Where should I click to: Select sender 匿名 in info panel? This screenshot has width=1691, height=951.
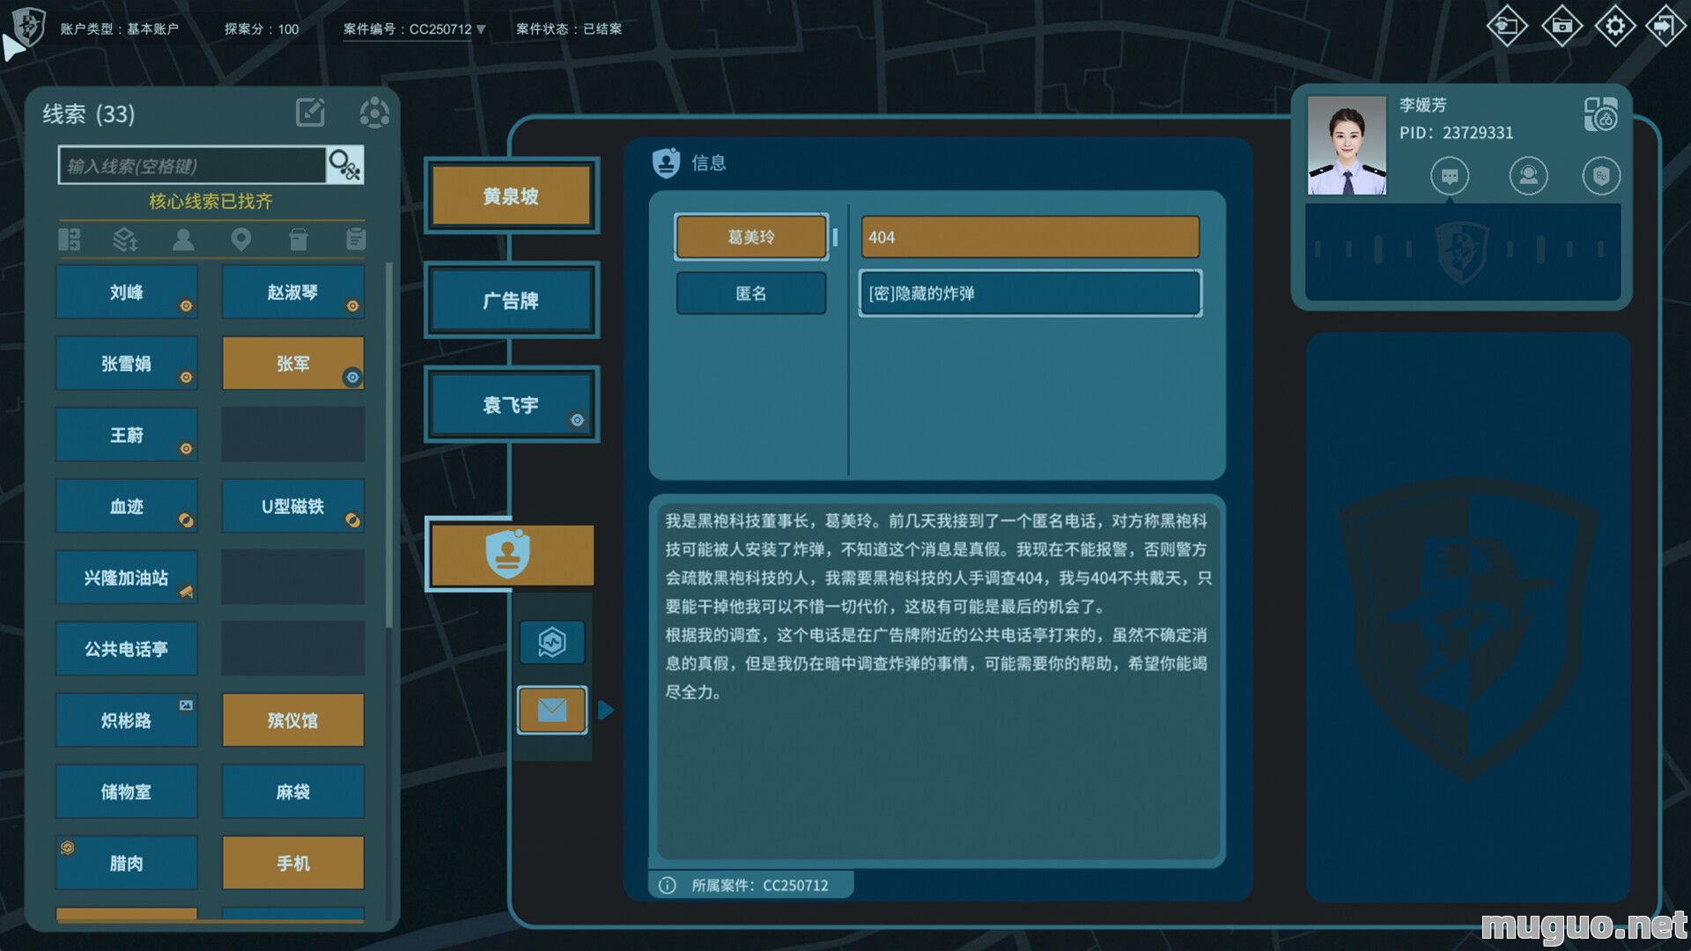point(751,293)
